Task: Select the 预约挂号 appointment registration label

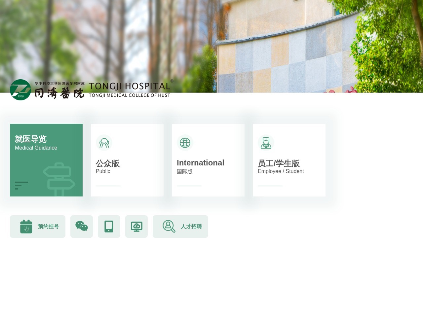Action: (48, 227)
